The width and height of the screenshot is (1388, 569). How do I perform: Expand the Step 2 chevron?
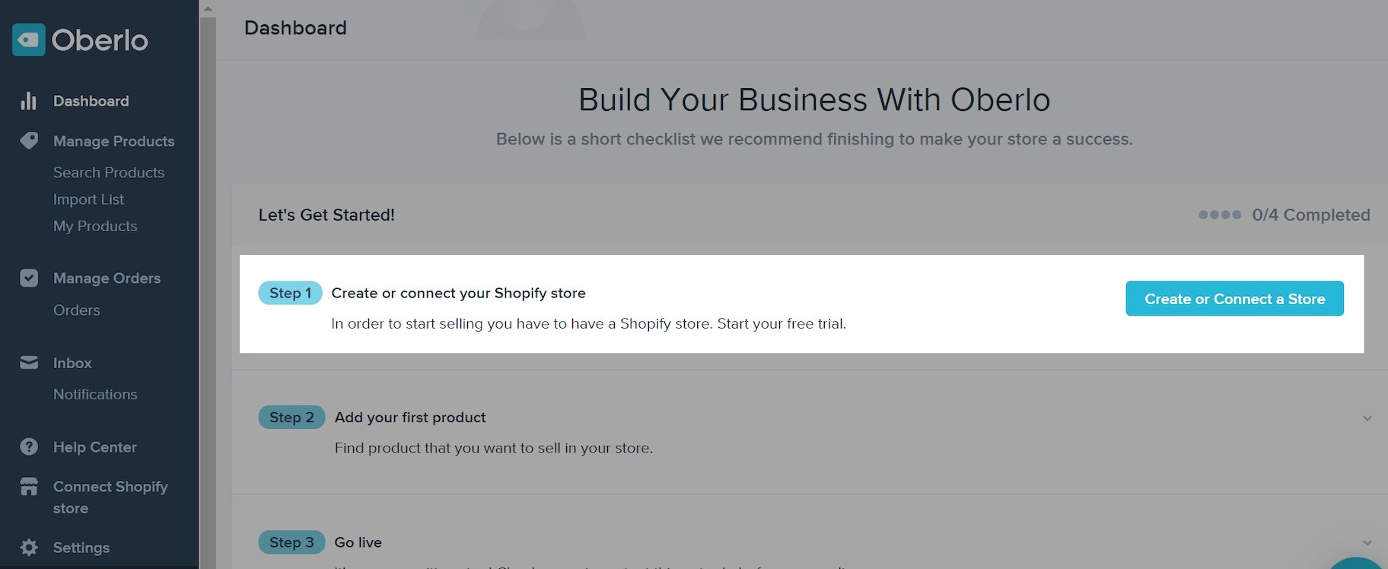click(x=1367, y=418)
